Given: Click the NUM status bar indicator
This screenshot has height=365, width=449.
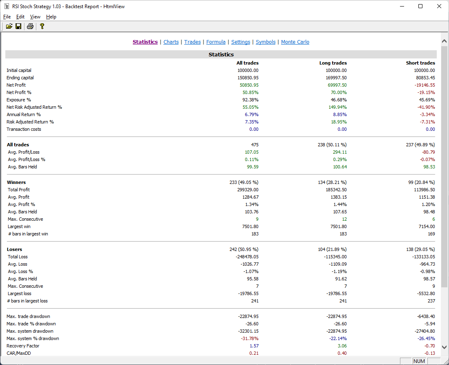Looking at the screenshot, I should 419,361.
